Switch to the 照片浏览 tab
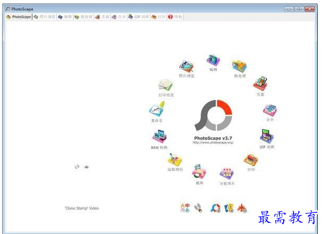 click(x=45, y=17)
